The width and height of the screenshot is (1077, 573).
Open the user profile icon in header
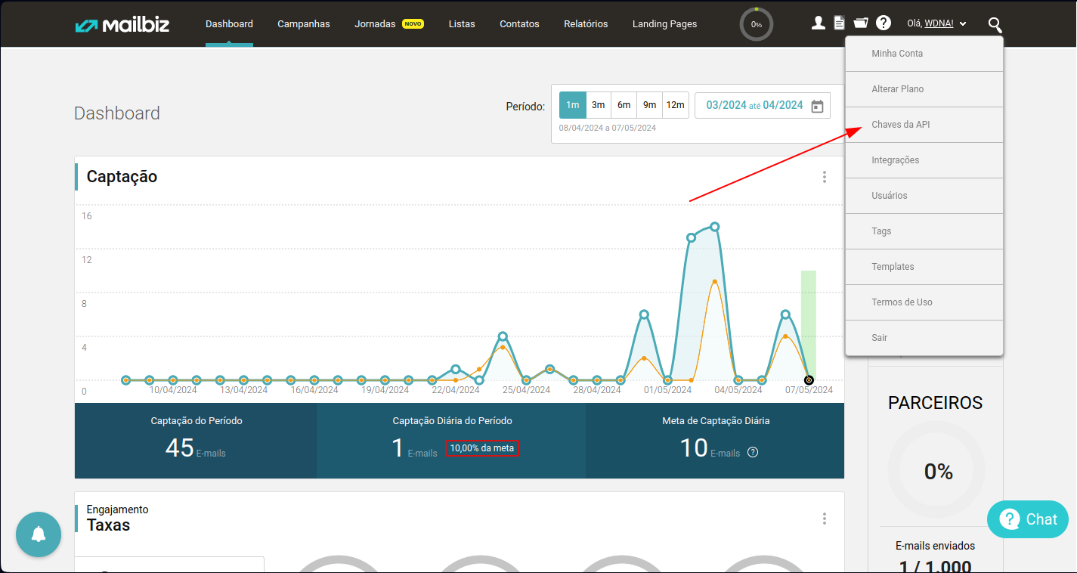[818, 23]
